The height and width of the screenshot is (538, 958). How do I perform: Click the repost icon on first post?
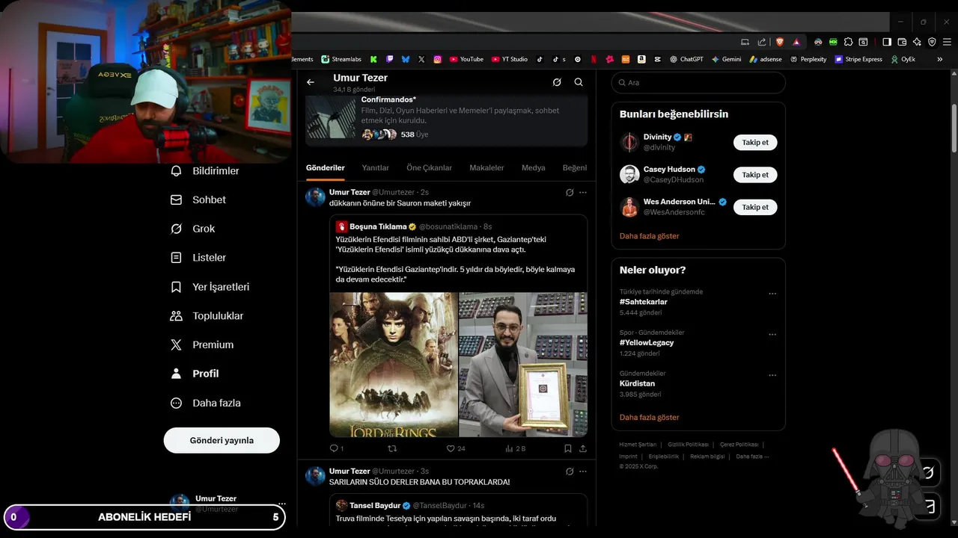click(x=391, y=448)
